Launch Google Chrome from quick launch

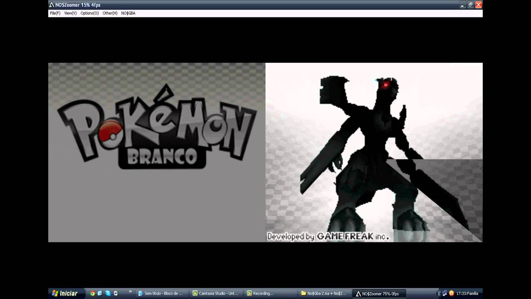click(x=93, y=293)
